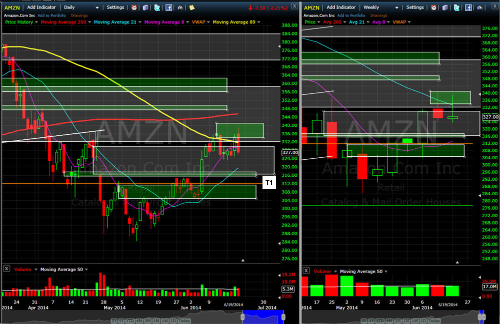
Task: Expand Moving Average 200 options arrow
Action: click(x=89, y=22)
